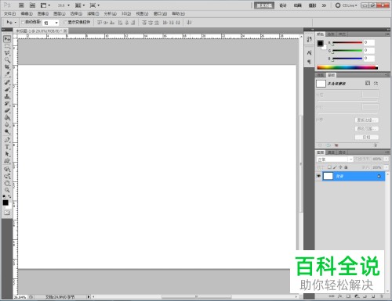The image size is (392, 301).
Task: Open the layer Opacity arrow dropdown
Action: point(387,159)
